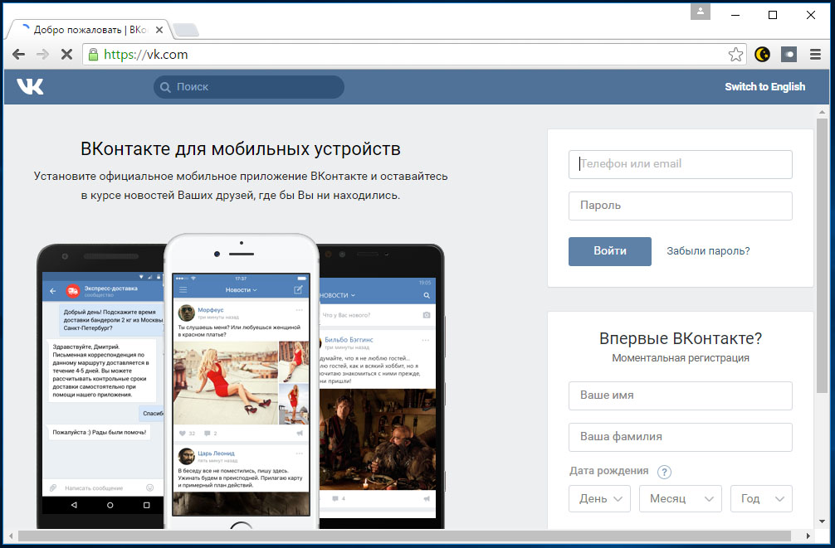Click the vertical scrollbar thumb
Image resolution: width=835 pixels, height=548 pixels.
pos(823,256)
